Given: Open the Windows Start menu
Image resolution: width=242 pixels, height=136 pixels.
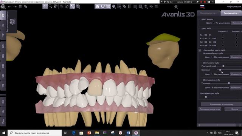Looking at the screenshot, I should tap(4, 133).
